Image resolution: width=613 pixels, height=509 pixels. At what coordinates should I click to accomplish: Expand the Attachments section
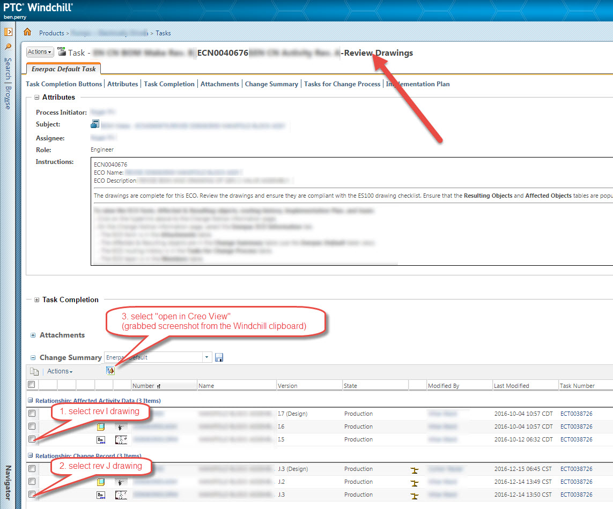click(x=33, y=335)
